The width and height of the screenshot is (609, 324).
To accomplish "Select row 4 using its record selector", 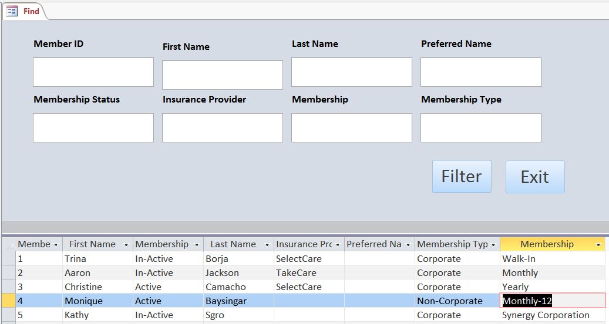I will [8, 301].
